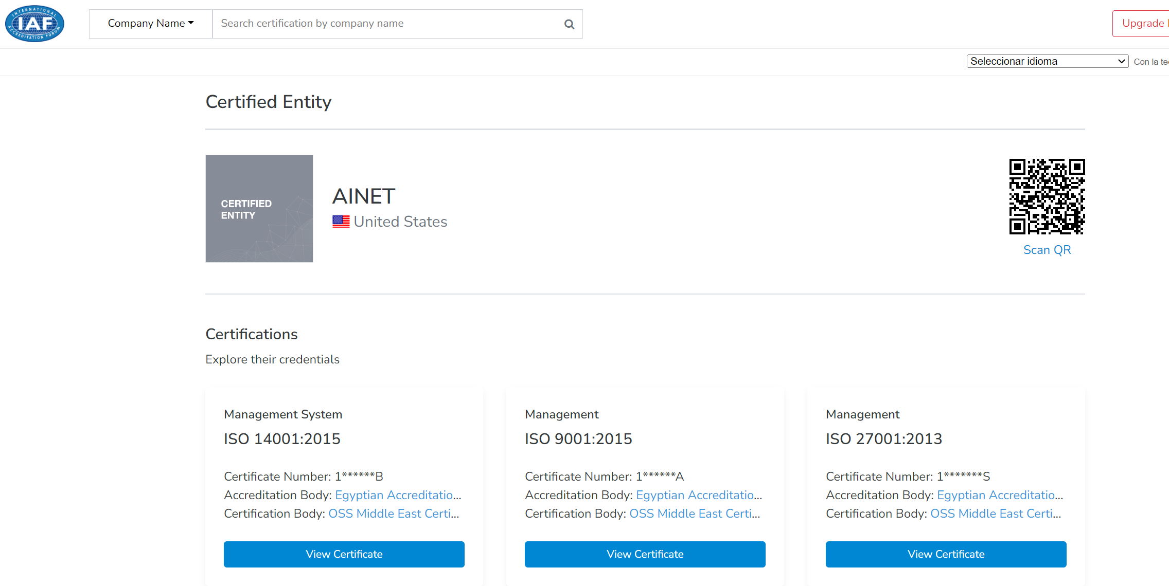Screen dimensions: 1169x586
Task: Click the ISO 27001:2013 card title
Action: [883, 439]
